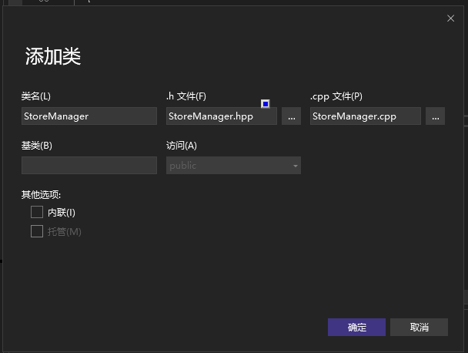Toggle the 托管(M) checkbox
The width and height of the screenshot is (468, 353).
(x=37, y=231)
